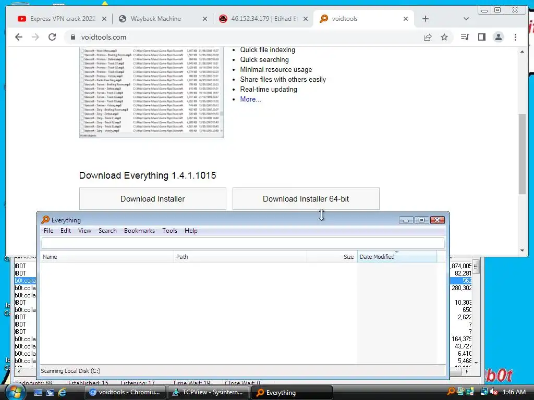Open the Windows Start orb
534x400 pixels.
coord(15,392)
